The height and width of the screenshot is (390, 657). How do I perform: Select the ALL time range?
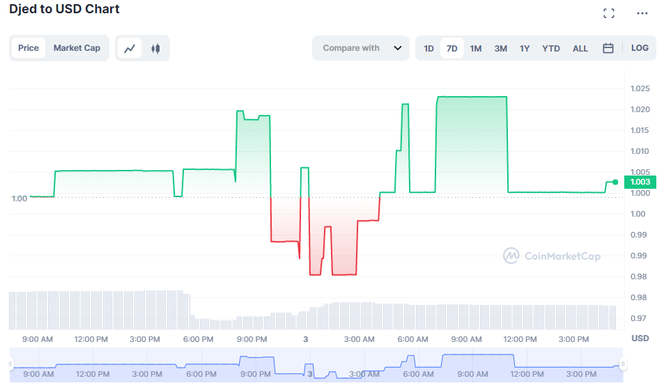(580, 49)
